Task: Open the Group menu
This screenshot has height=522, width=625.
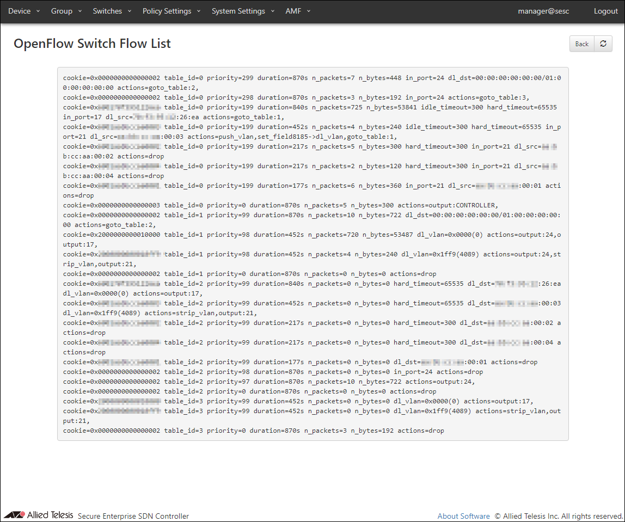Action: point(62,11)
